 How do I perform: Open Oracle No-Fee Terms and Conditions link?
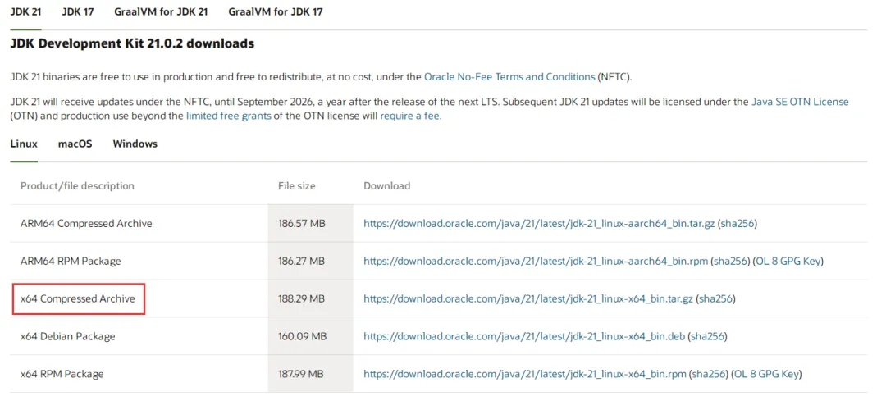click(509, 76)
